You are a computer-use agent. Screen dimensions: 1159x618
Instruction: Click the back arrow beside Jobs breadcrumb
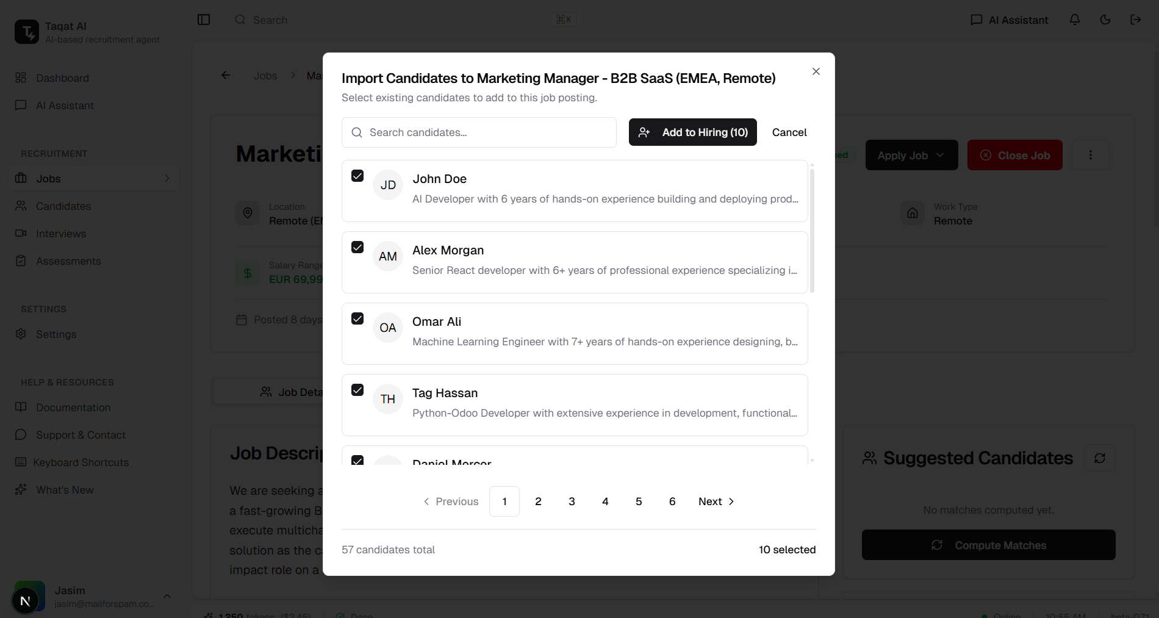tap(226, 75)
